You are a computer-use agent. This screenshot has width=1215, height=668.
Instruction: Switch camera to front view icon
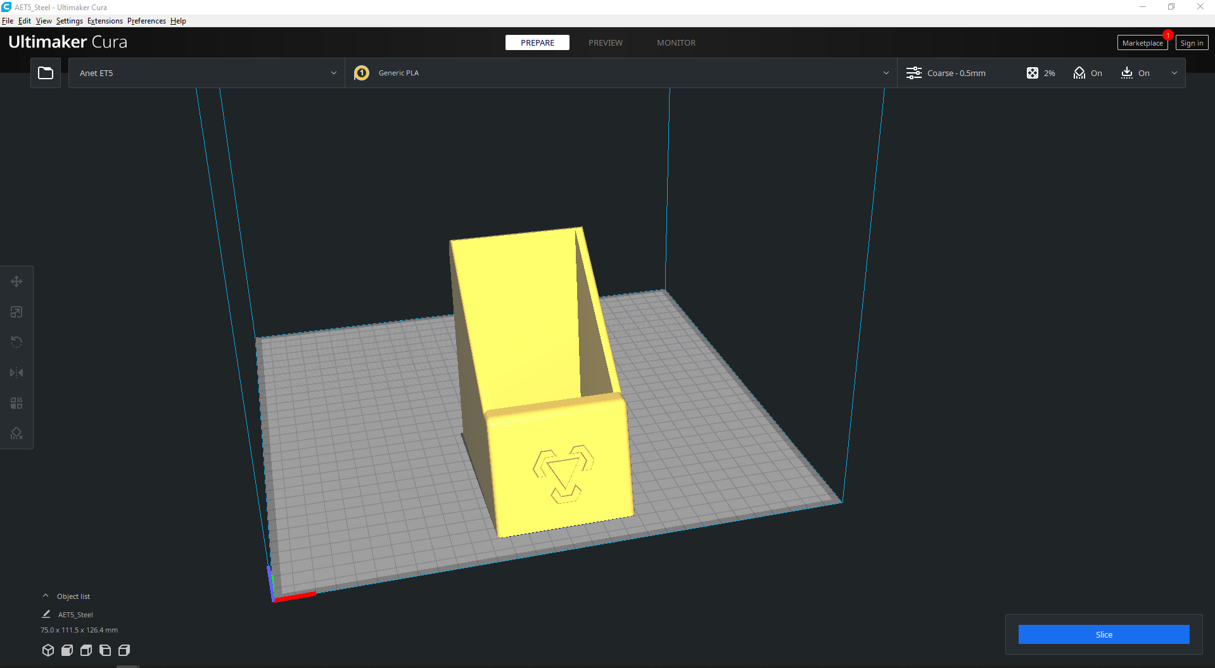click(67, 650)
